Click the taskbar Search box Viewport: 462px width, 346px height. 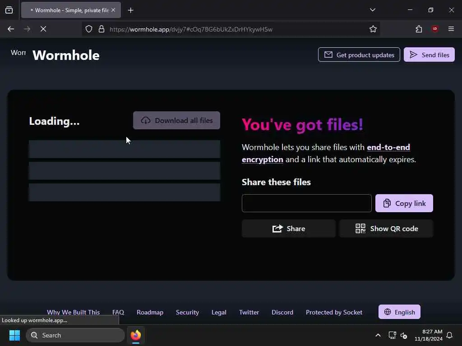click(75, 335)
